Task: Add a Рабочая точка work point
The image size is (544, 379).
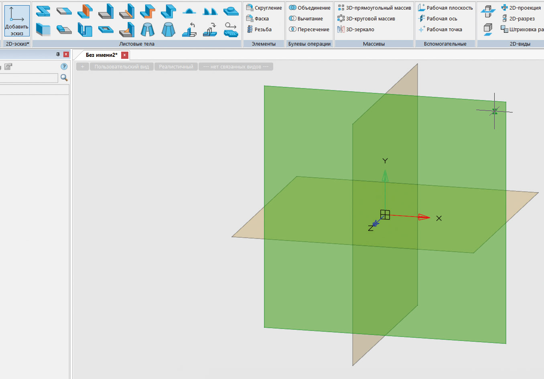Action: pyautogui.click(x=440, y=29)
